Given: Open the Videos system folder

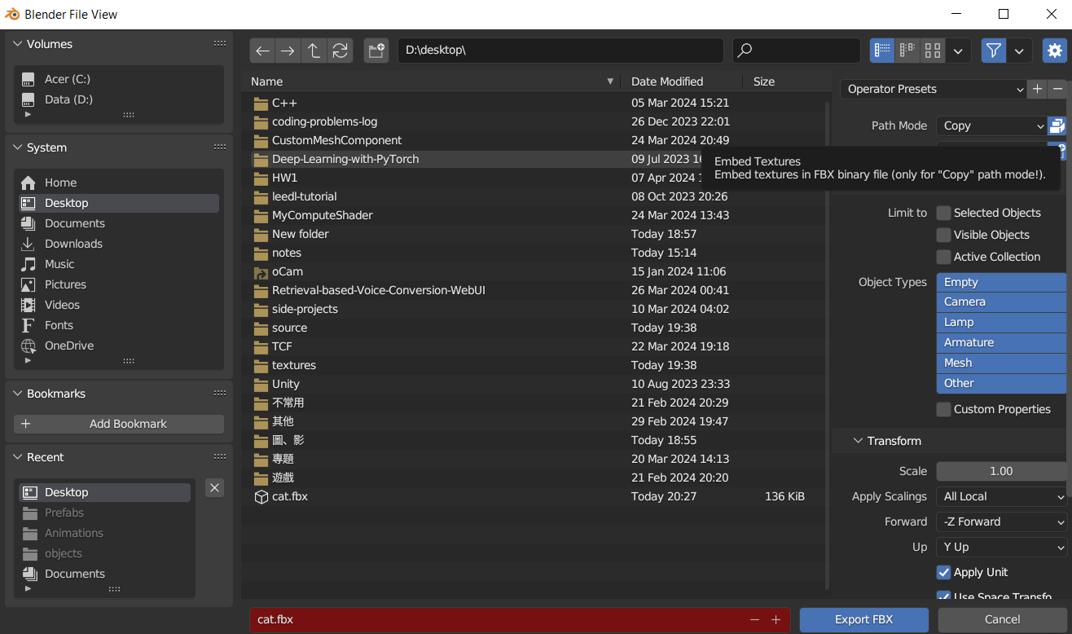Looking at the screenshot, I should click(x=118, y=305).
